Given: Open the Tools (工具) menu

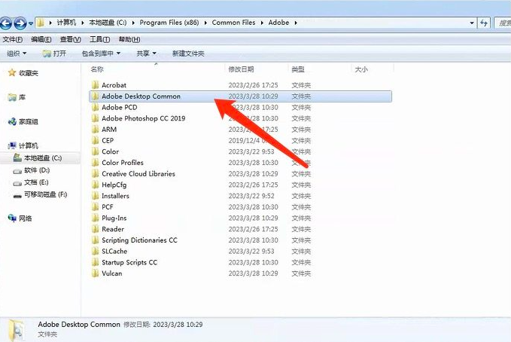Looking at the screenshot, I should coord(99,39).
